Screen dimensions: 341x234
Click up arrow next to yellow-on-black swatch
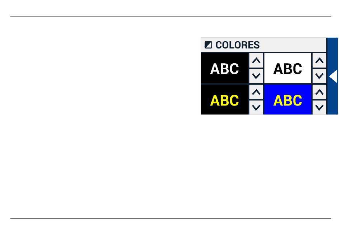[256, 92]
